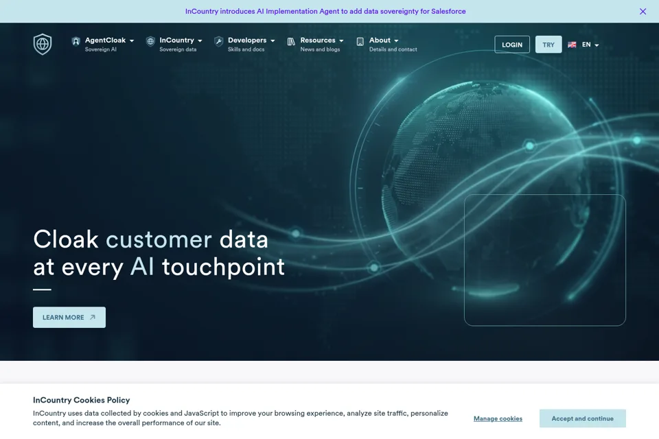Screen dimensions: 659x439
Task: Click the About building icon
Action: [x=360, y=42]
